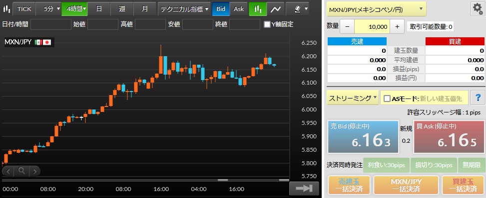Switch to the line chart display icon
Image resolution: width=486 pixels, height=198 pixels.
(275, 9)
